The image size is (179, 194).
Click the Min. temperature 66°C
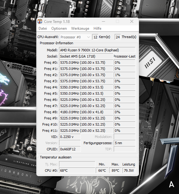[x=102, y=170]
